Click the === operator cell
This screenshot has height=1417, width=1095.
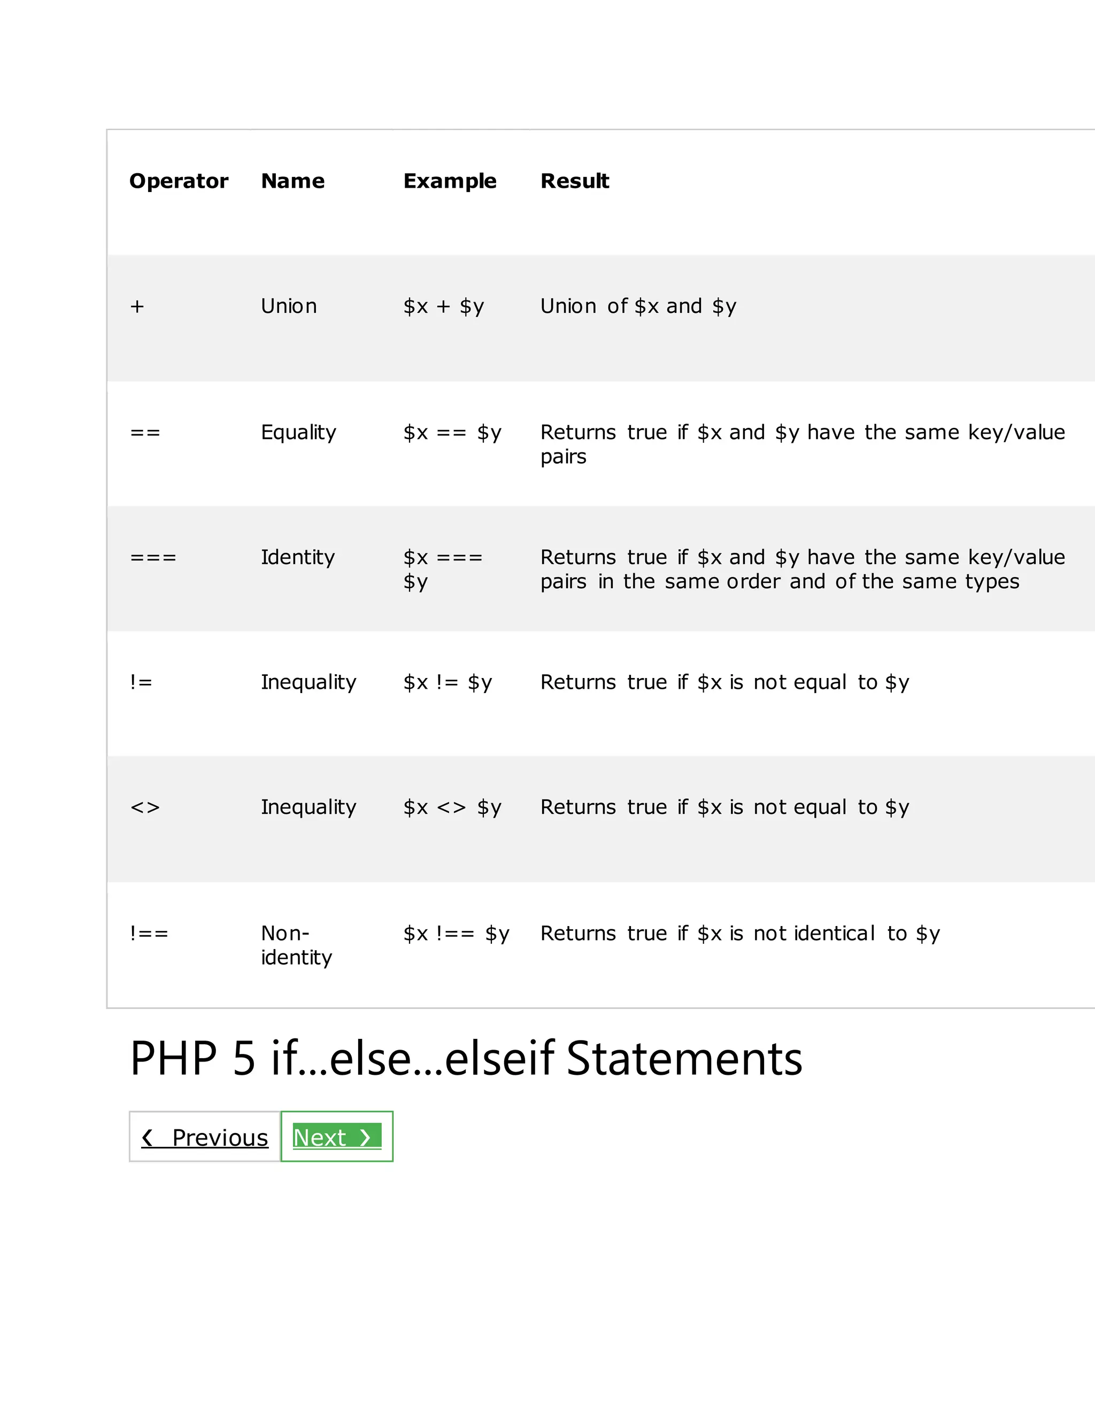(153, 558)
